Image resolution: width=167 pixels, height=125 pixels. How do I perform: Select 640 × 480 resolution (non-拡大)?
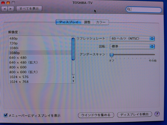coord(40,58)
